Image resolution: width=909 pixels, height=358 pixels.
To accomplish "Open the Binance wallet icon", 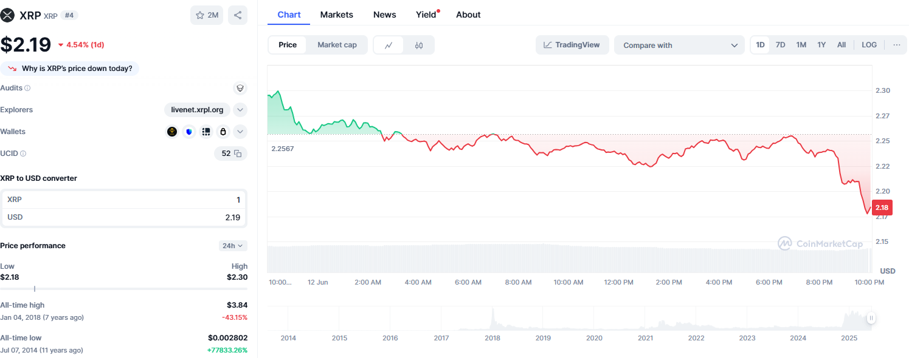I will 172,132.
